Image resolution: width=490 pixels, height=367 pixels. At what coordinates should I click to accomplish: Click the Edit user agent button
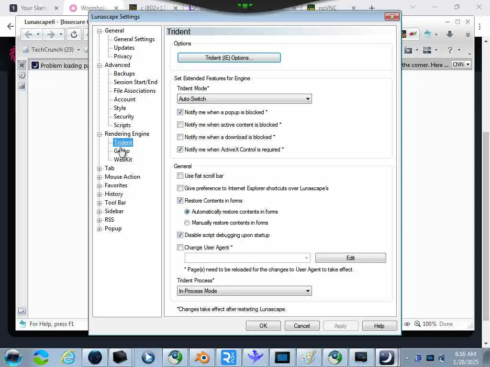[351, 258]
